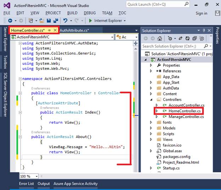Viewport: 221px width, 190px height.
Task: Click the Undo arrow in toolbar
Action: coord(66,21)
